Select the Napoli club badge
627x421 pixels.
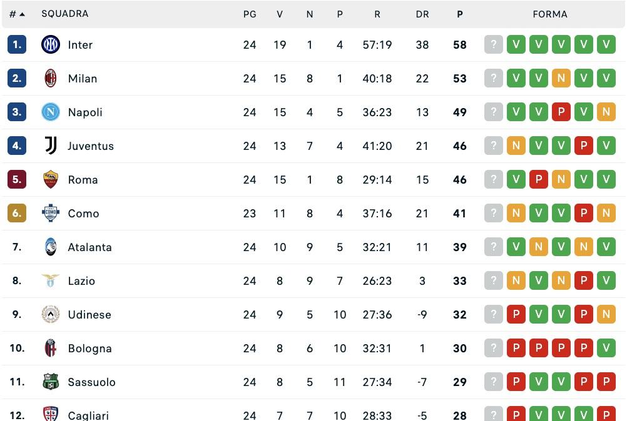tap(51, 112)
